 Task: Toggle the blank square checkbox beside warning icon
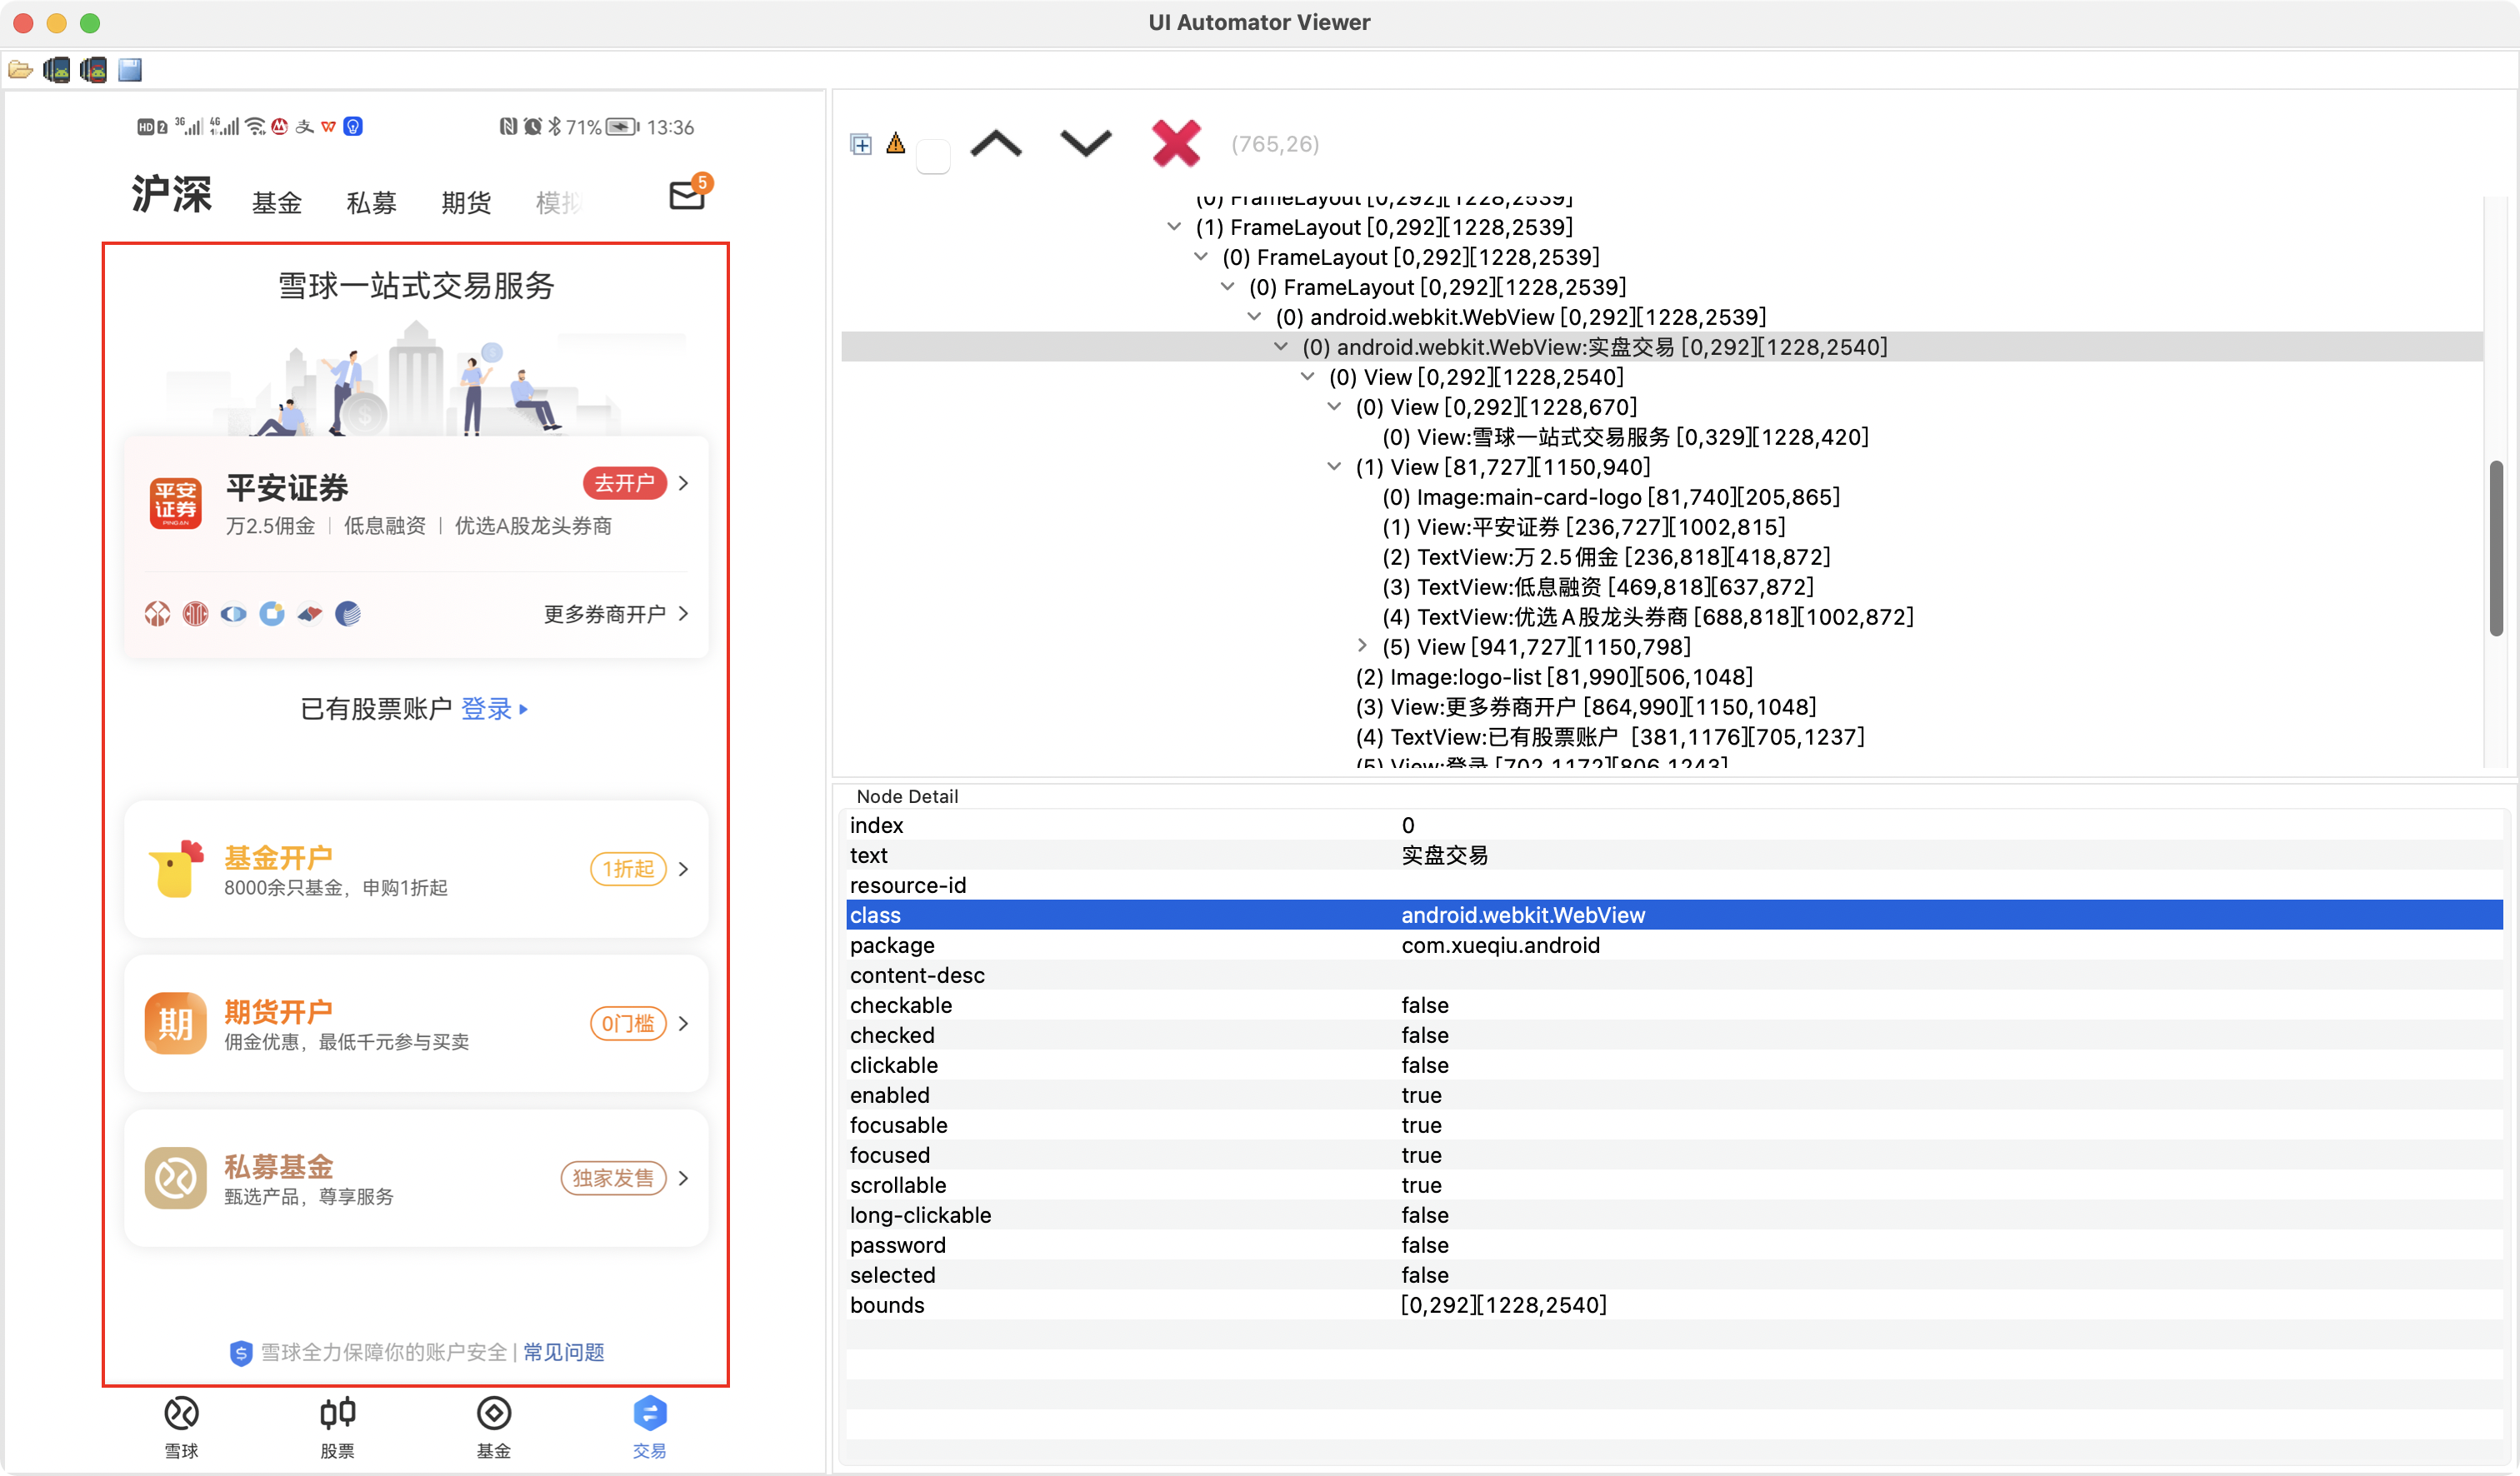[x=933, y=157]
